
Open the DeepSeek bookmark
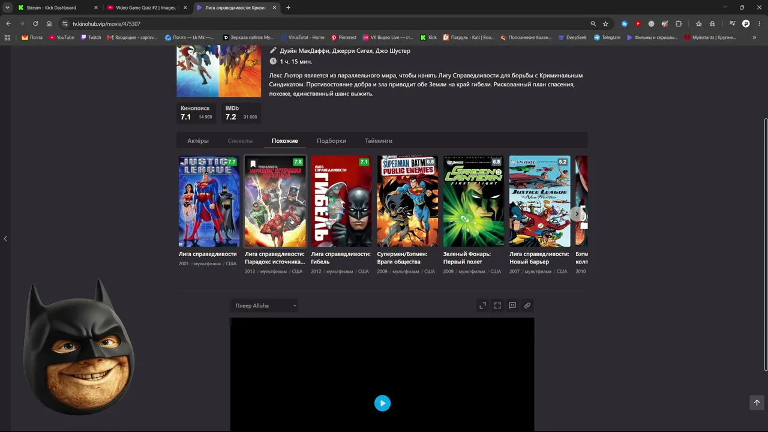[x=572, y=37]
